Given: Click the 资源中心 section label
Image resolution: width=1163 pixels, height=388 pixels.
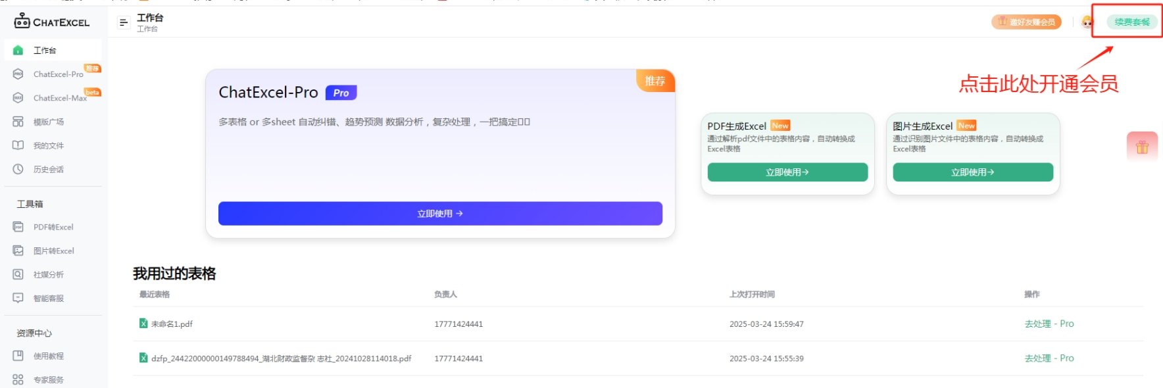Looking at the screenshot, I should (x=34, y=333).
